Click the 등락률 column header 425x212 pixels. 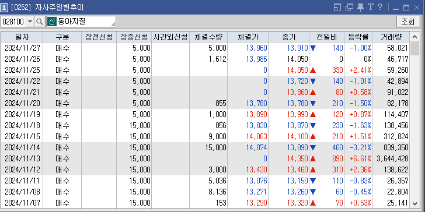tap(358, 37)
